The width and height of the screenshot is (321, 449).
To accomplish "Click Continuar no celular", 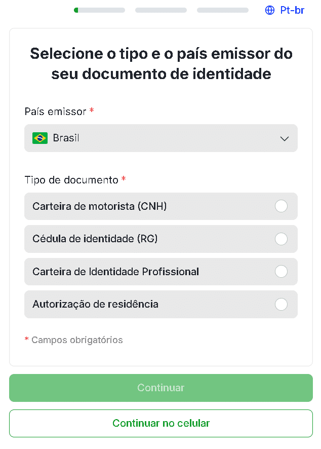I will pyautogui.click(x=161, y=423).
